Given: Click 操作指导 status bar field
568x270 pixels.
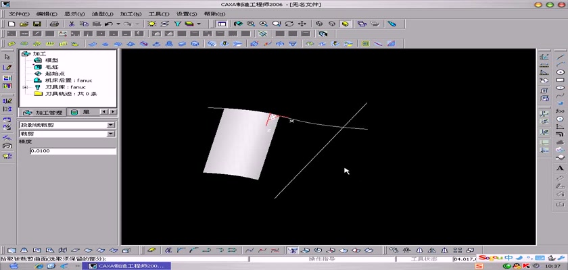Looking at the screenshot, I should coord(322,259).
